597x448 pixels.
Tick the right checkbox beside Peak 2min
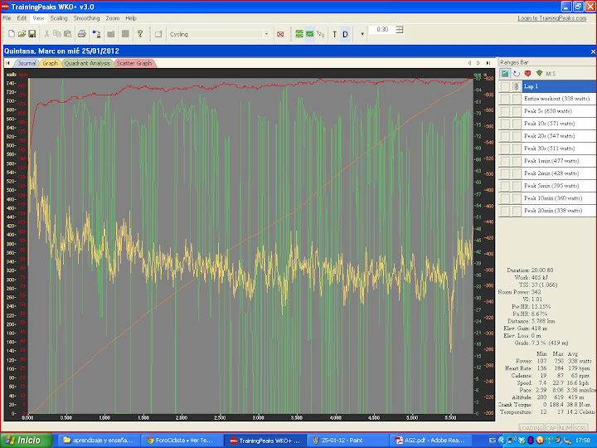coord(517,173)
